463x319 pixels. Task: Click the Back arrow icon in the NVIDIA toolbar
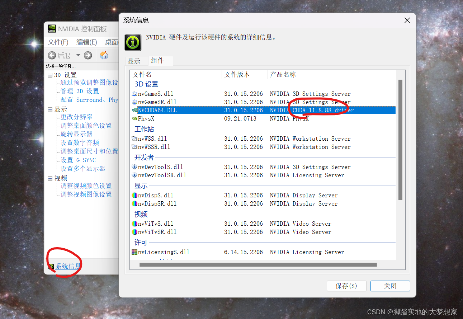click(x=52, y=55)
